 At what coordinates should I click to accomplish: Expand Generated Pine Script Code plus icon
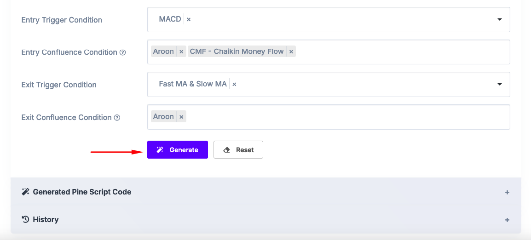pyautogui.click(x=507, y=192)
